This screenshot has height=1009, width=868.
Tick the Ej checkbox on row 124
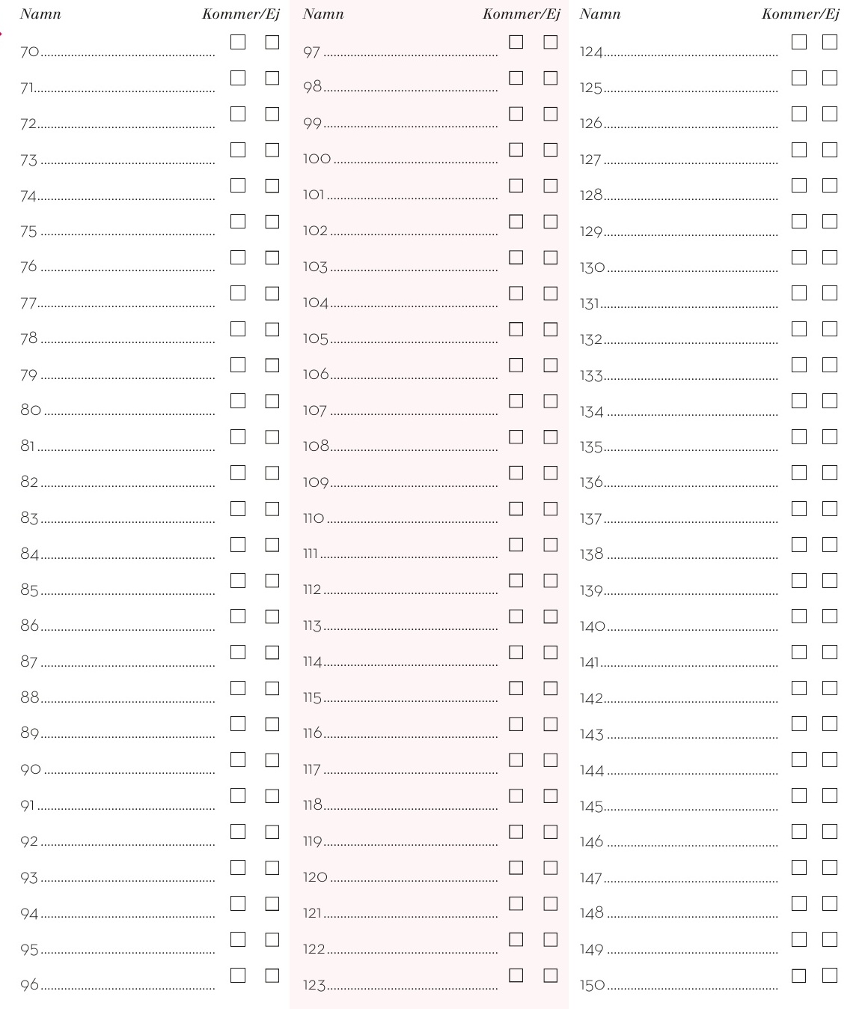tap(830, 42)
